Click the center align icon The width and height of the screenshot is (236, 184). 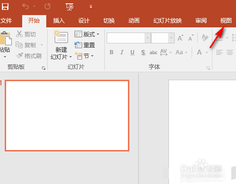click(230, 52)
